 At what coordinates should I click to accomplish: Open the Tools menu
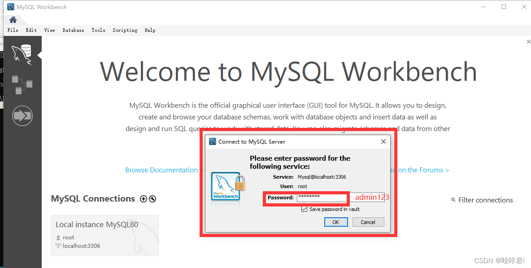(x=98, y=30)
